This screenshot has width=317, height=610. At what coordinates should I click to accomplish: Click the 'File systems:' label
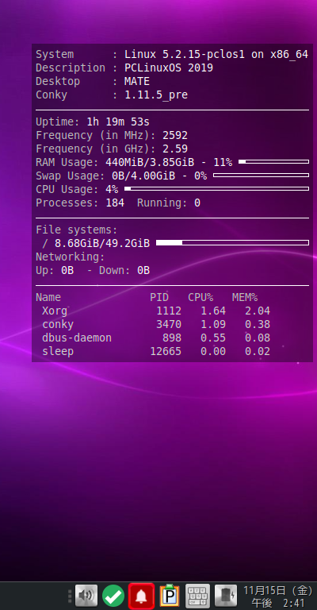pos(76,230)
